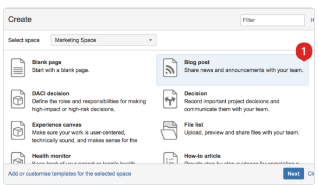
Task: Select the DACI decision title
Action: pos(51,93)
